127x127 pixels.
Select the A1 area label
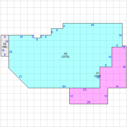(98, 73)
